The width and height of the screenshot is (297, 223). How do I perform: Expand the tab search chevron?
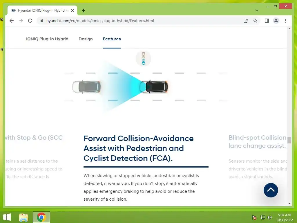pyautogui.click(x=256, y=10)
